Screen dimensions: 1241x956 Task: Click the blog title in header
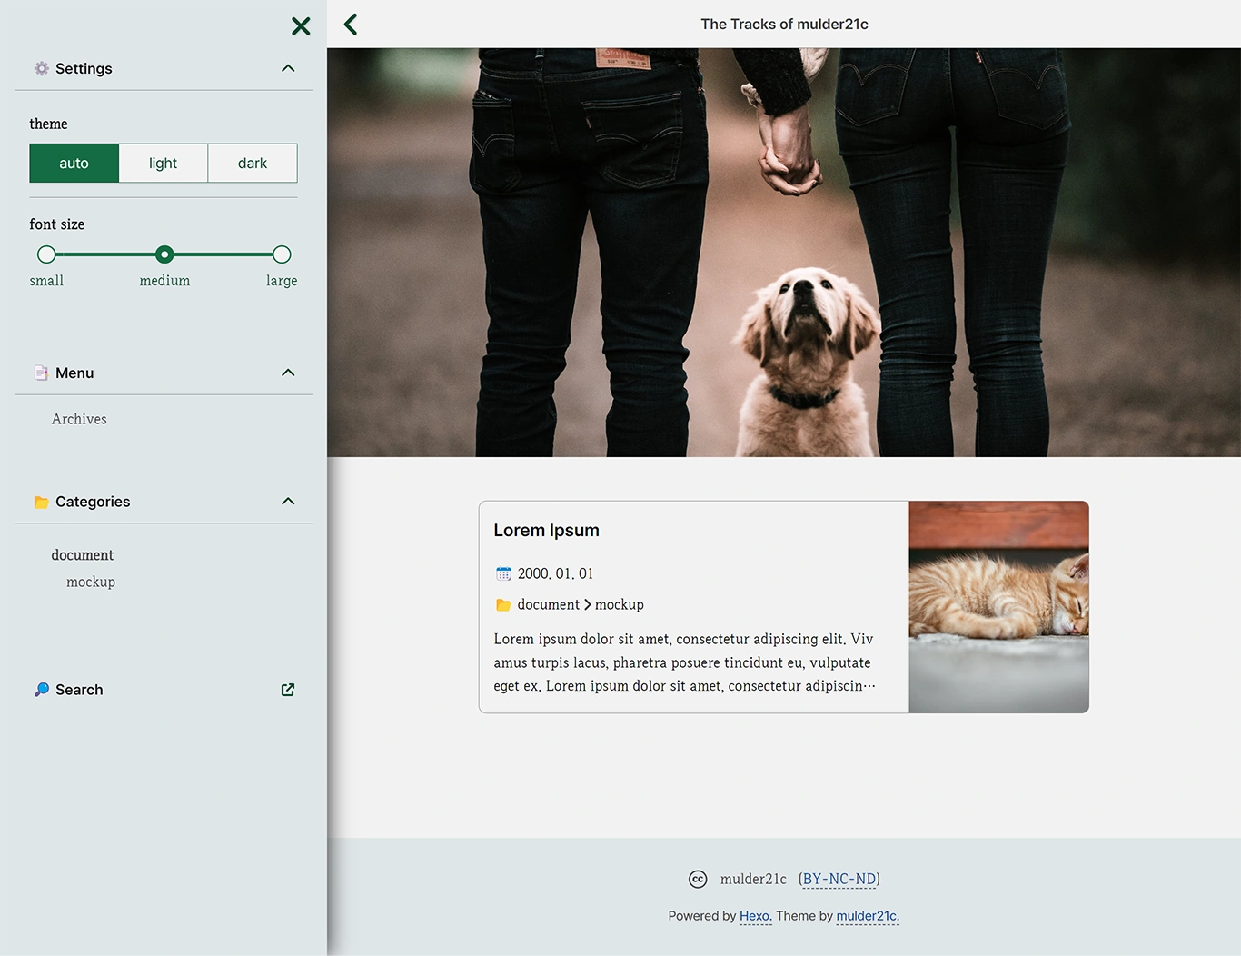click(x=784, y=25)
